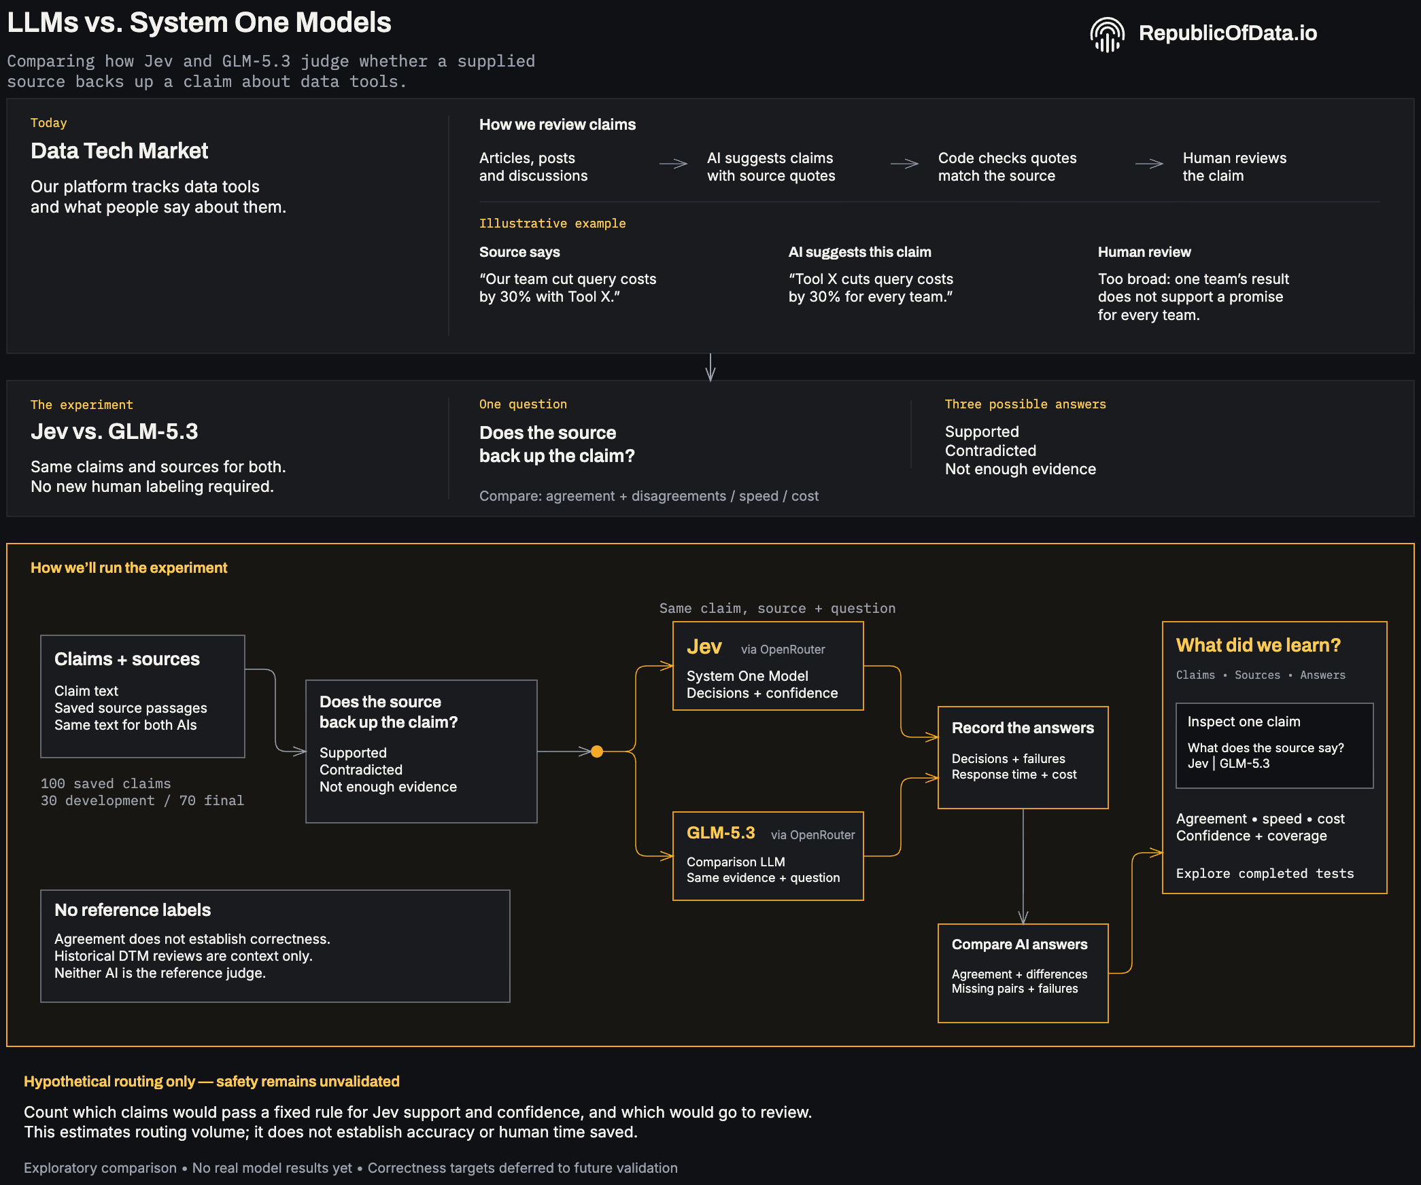
Task: Select the 'Record the answers' box
Action: tap(1023, 758)
